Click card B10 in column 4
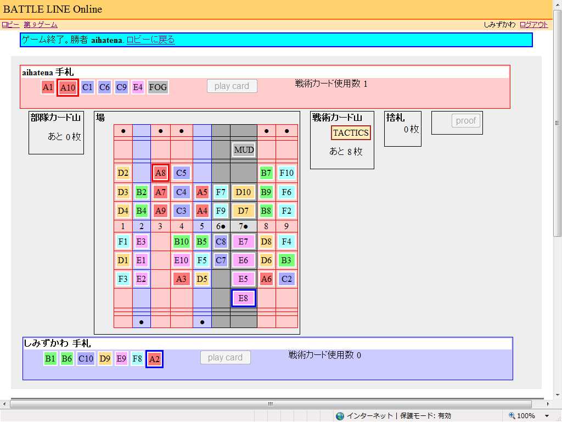This screenshot has height=422, width=562. coord(181,242)
